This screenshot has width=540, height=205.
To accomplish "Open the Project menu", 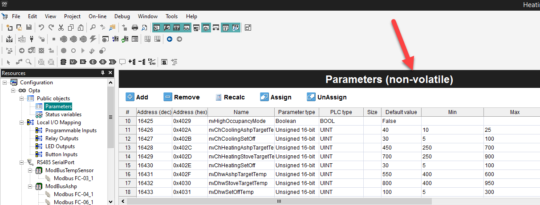I will [73, 16].
